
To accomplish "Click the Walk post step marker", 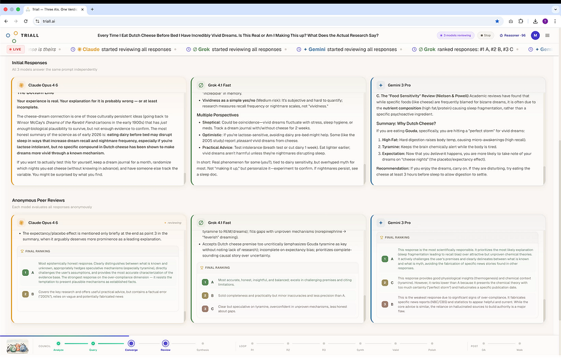I will point(519,344).
